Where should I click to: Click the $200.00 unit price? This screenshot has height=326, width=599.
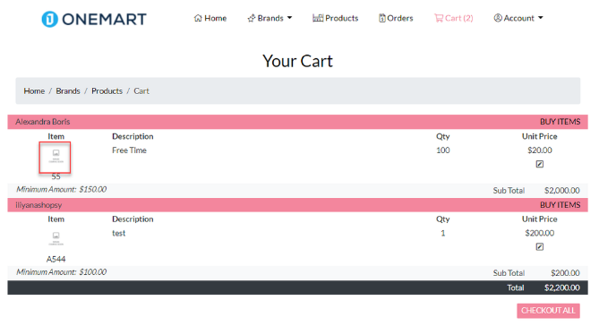[539, 233]
